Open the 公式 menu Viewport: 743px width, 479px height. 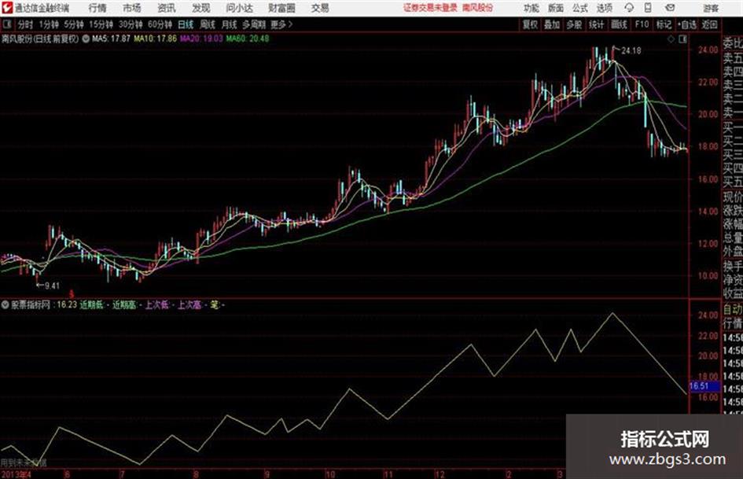580,8
